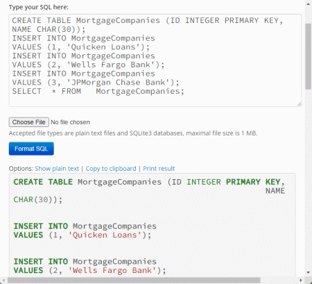This screenshot has width=312, height=284.
Task: Click the vertical scrollbar thumb
Action: pos(309,56)
